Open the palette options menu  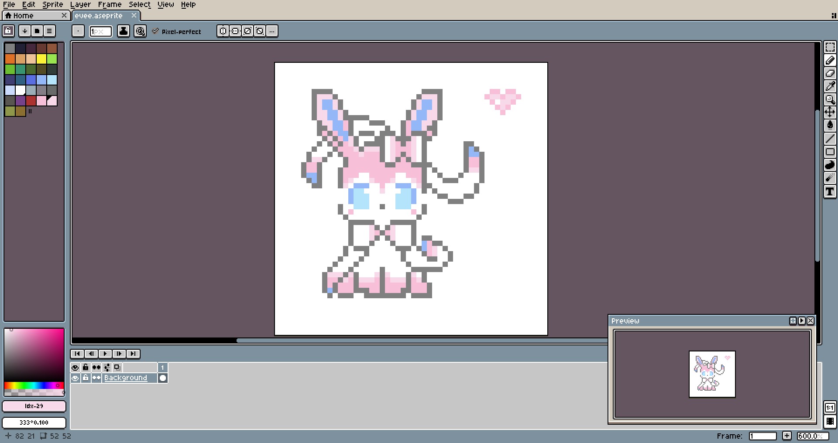[49, 31]
